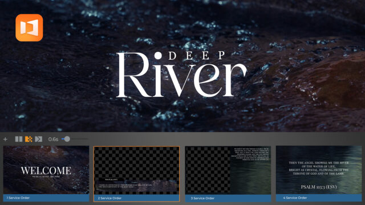
Task: Select the wipe transition icon
Action: tap(39, 139)
